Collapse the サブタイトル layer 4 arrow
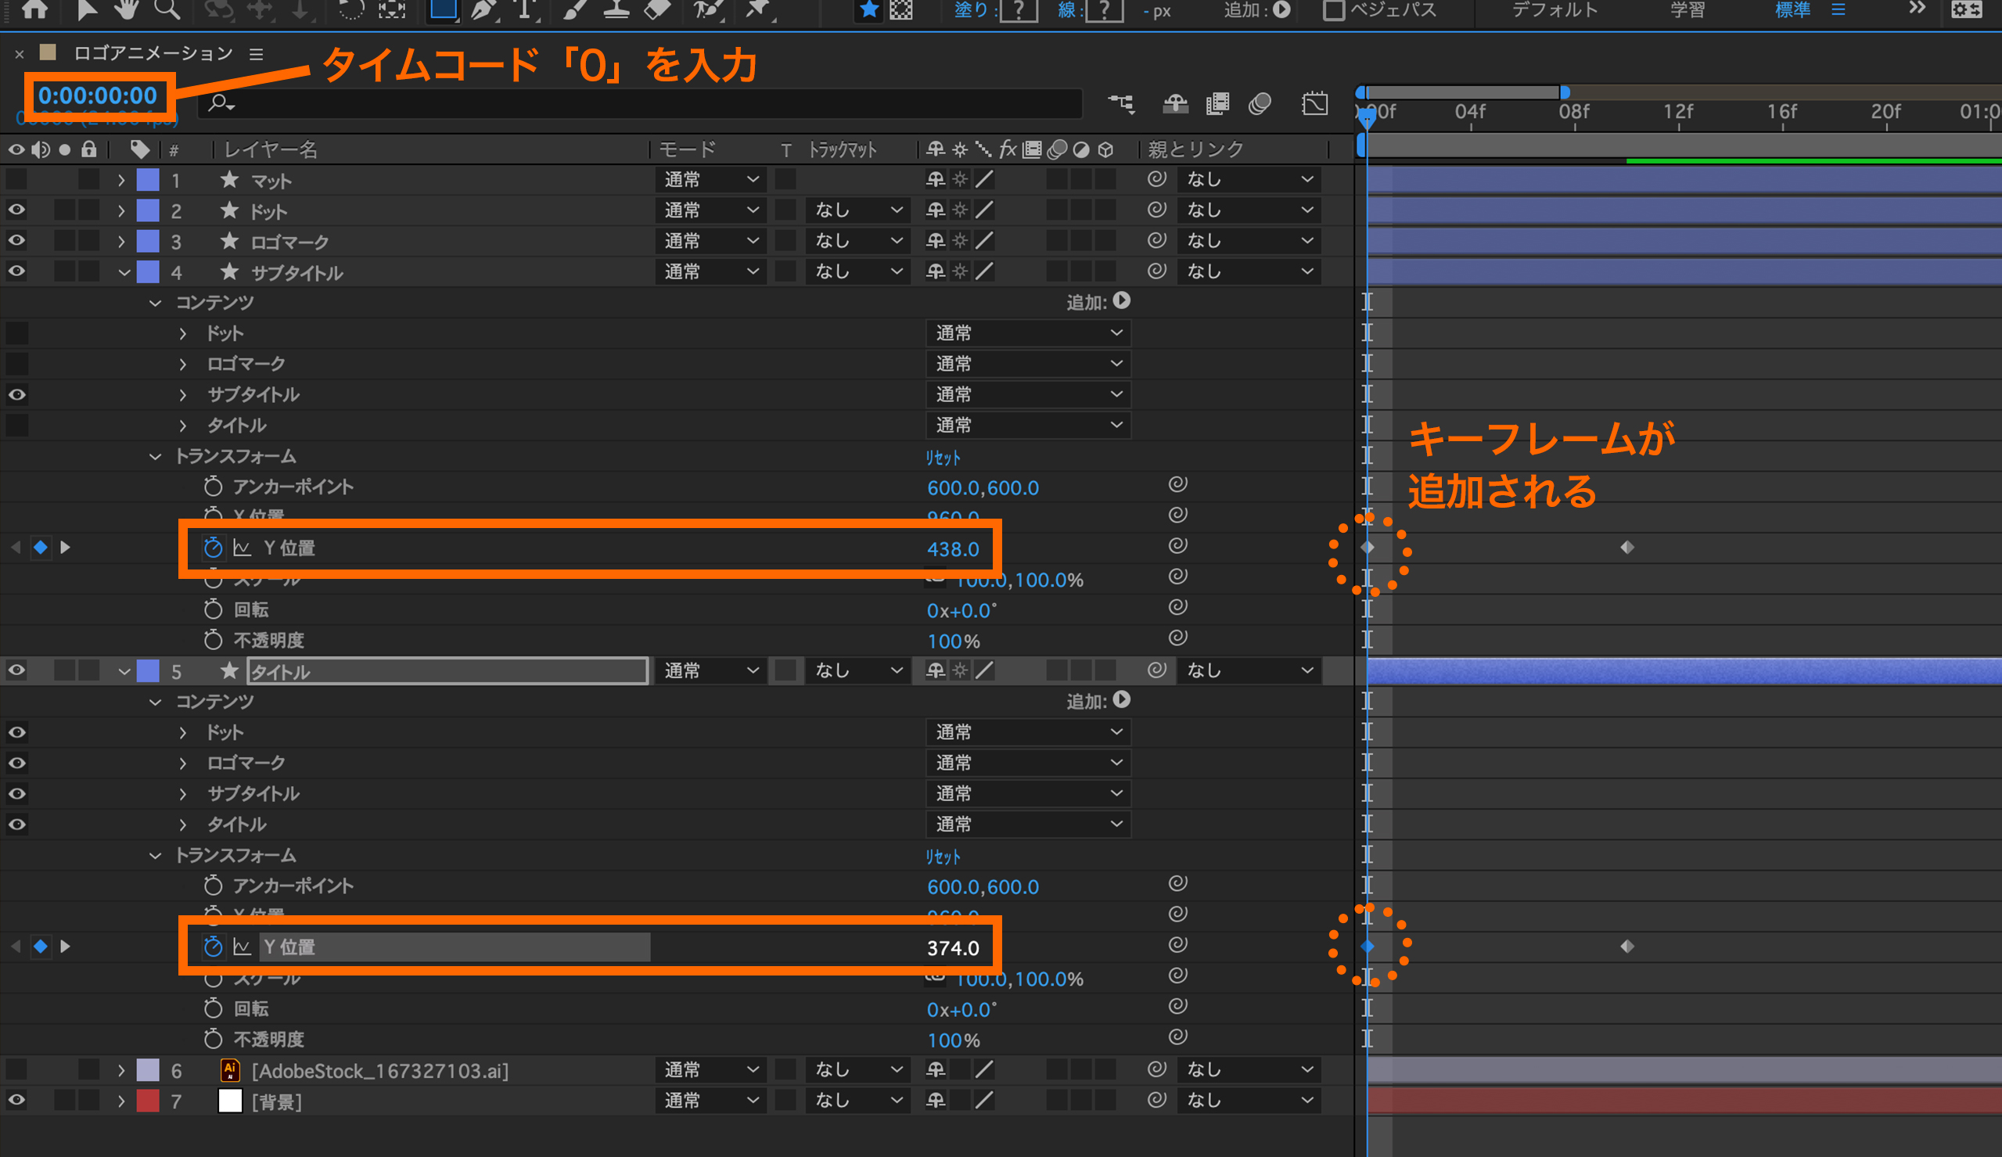The width and height of the screenshot is (2002, 1157). pyautogui.click(x=124, y=272)
